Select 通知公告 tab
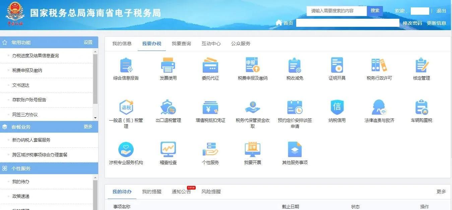 181,192
